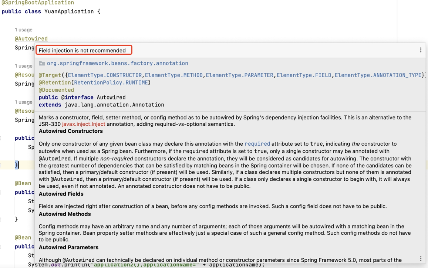
Task: Follow the ElementType.ANNOTATION_TYPE link
Action: pos(378,75)
